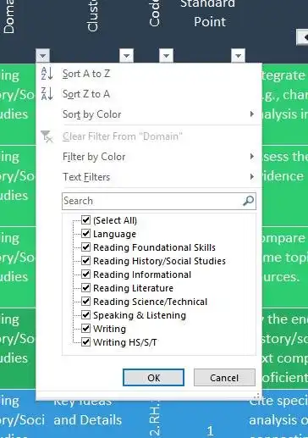The height and width of the screenshot is (438, 308).
Task: Click the Cancel button
Action: coord(224,378)
